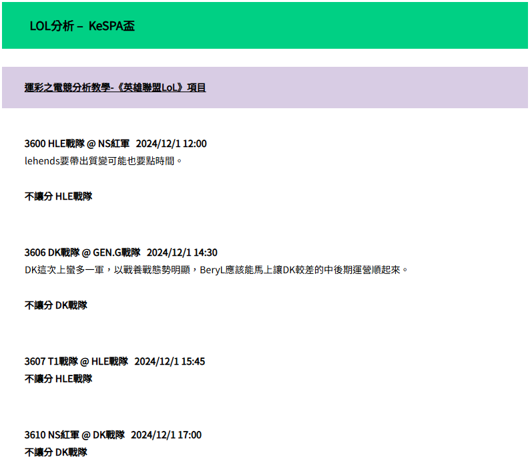Click the BeryL analysis sentence for DK
Image resolution: width=530 pixels, height=463 pixels.
pos(216,270)
